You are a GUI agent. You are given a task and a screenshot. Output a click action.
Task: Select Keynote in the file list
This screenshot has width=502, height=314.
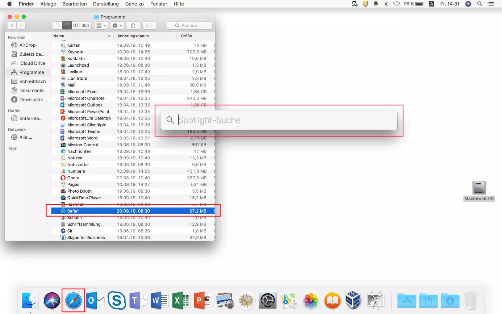[x=133, y=52]
